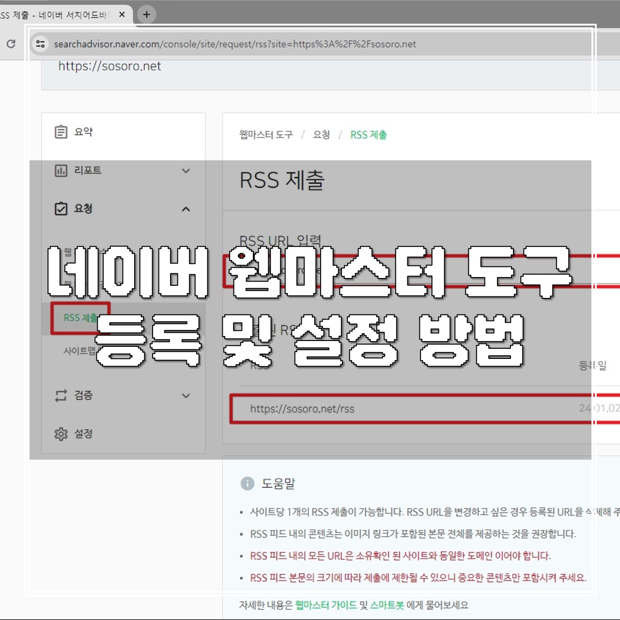This screenshot has width=620, height=620.
Task: Select the https://sosoro.net/rss row
Action: pos(425,409)
